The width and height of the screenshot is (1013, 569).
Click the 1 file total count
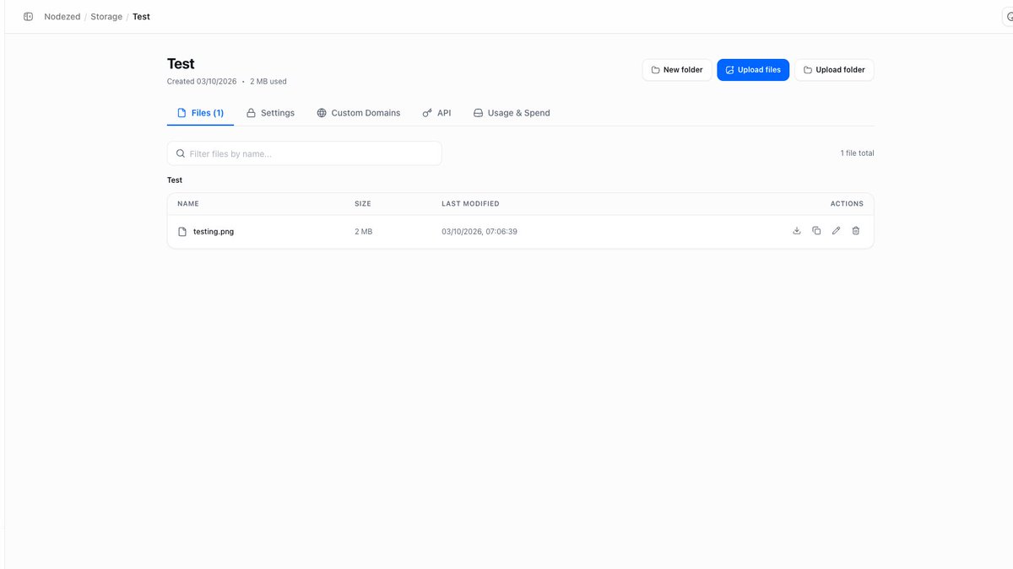pyautogui.click(x=857, y=153)
